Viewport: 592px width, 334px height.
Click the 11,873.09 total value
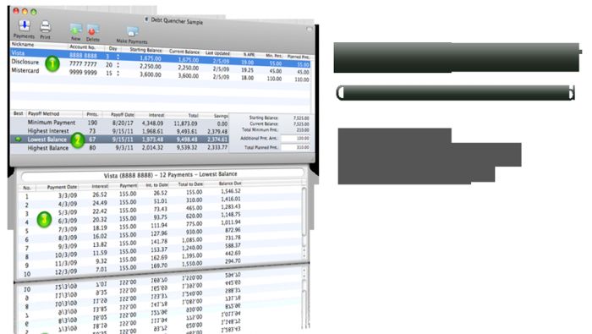click(x=185, y=123)
